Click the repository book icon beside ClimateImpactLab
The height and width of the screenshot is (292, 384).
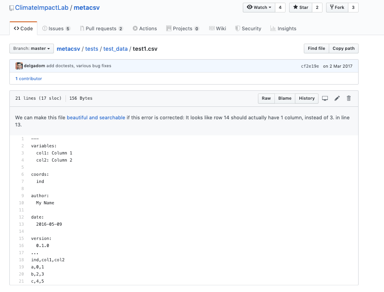point(12,8)
